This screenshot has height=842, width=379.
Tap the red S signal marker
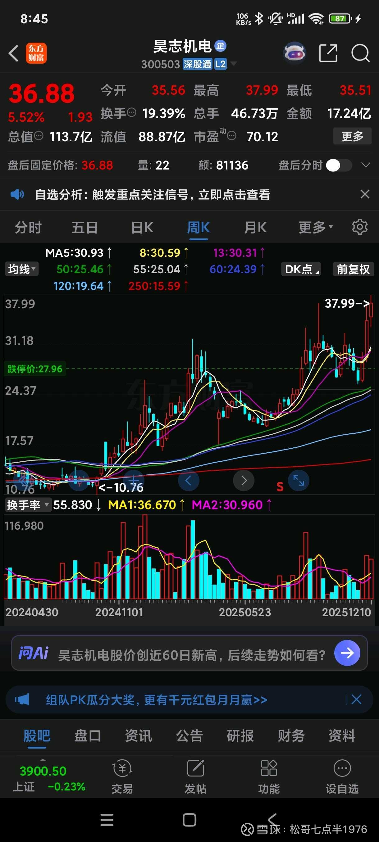click(280, 487)
